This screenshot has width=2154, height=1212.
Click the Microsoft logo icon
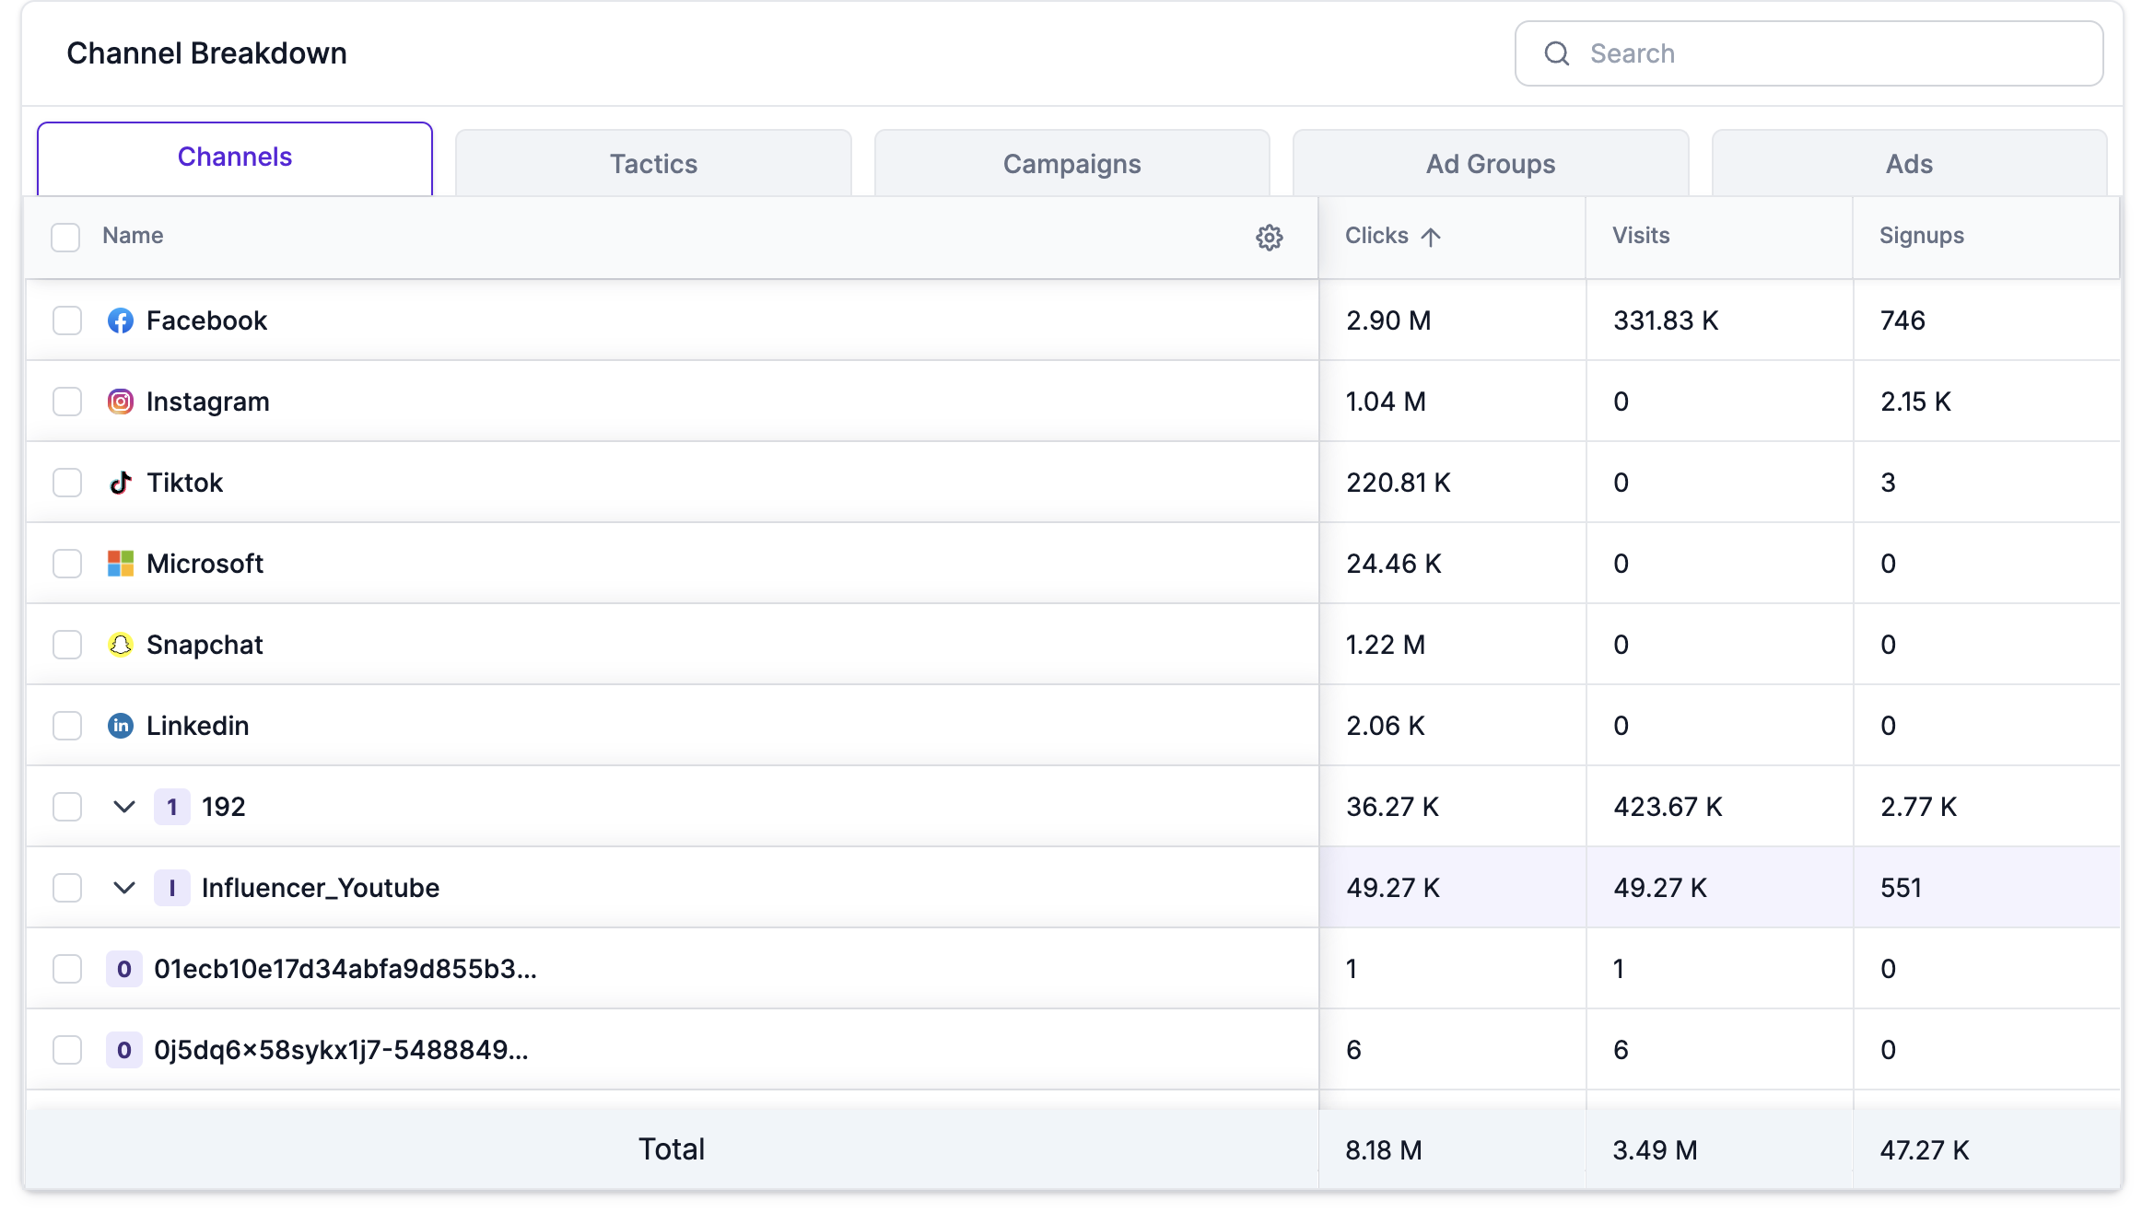(121, 564)
